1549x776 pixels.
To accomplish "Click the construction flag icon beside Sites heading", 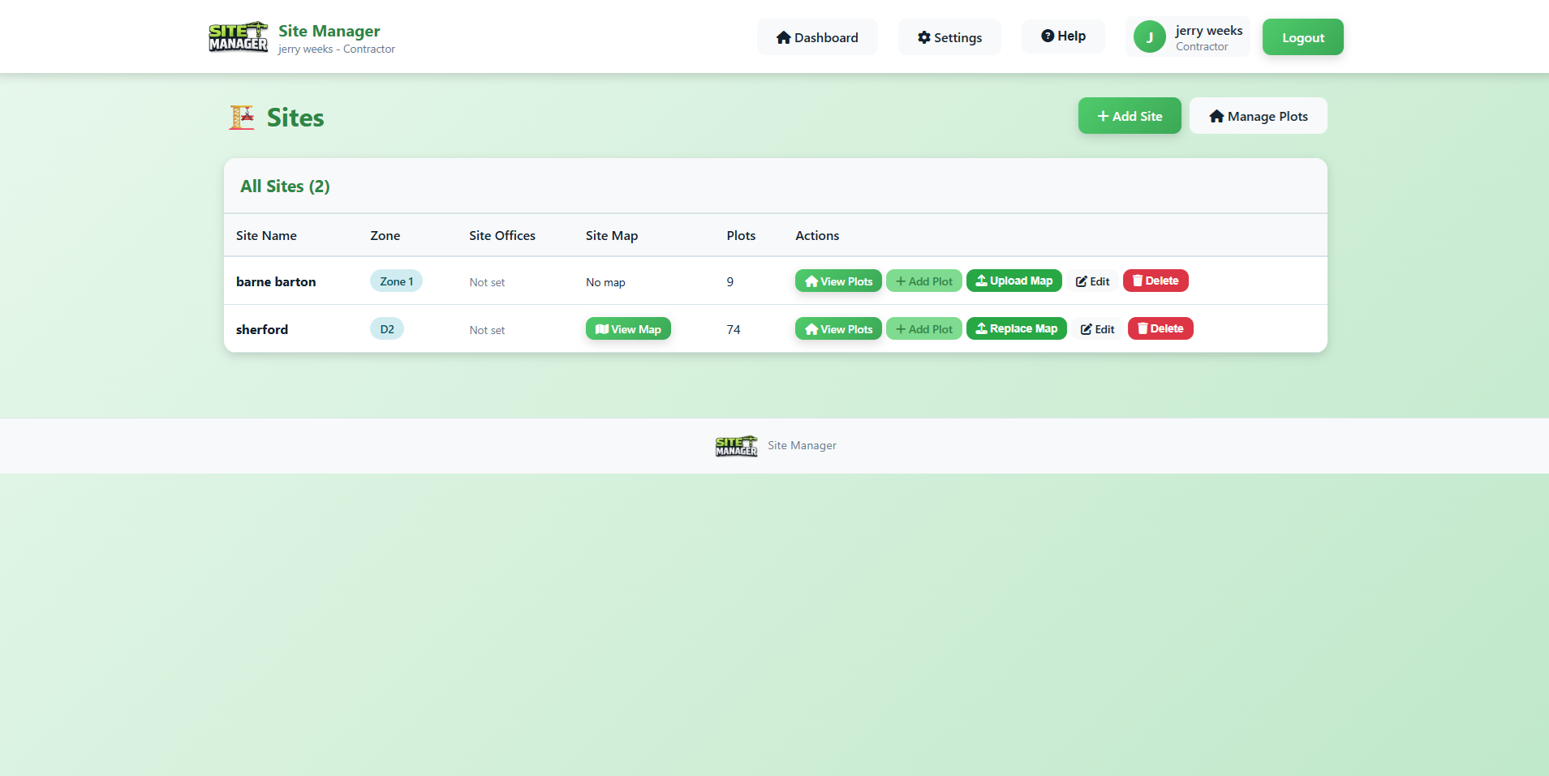I will click(x=241, y=117).
